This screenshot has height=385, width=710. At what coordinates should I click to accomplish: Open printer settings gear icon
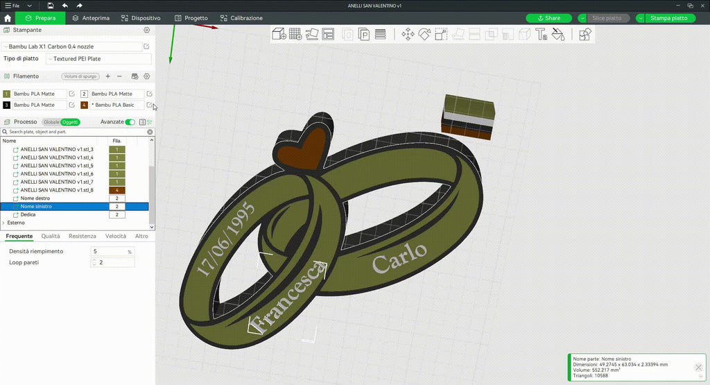tap(147, 30)
